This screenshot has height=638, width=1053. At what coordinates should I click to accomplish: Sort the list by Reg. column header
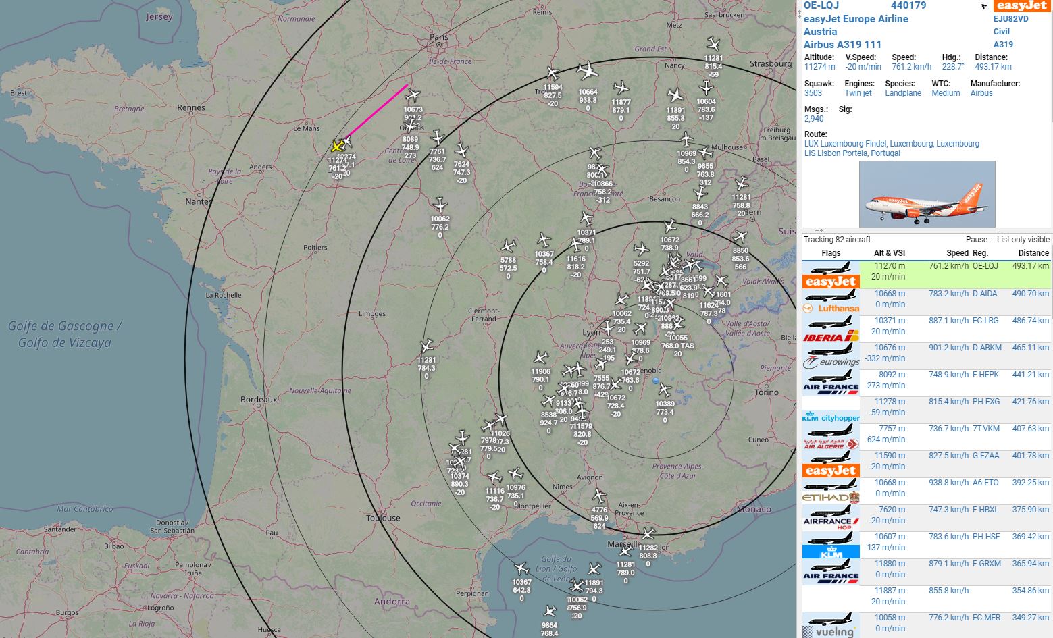pos(980,253)
